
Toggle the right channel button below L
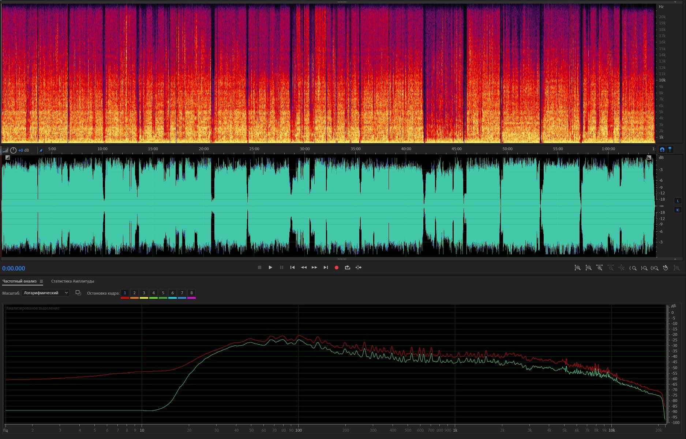pyautogui.click(x=678, y=210)
